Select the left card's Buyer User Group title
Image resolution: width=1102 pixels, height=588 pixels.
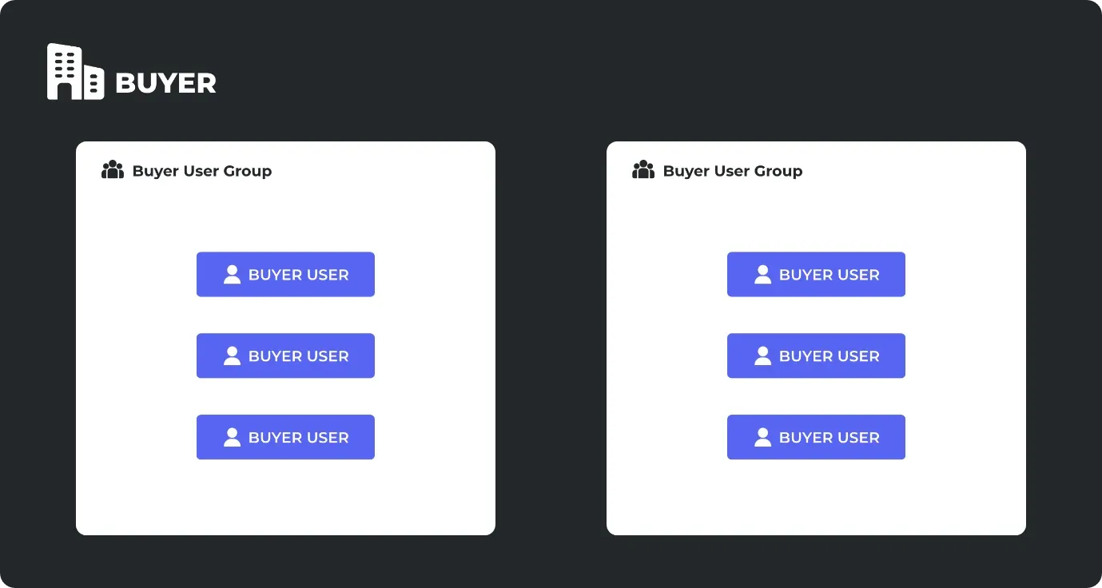[x=202, y=171]
